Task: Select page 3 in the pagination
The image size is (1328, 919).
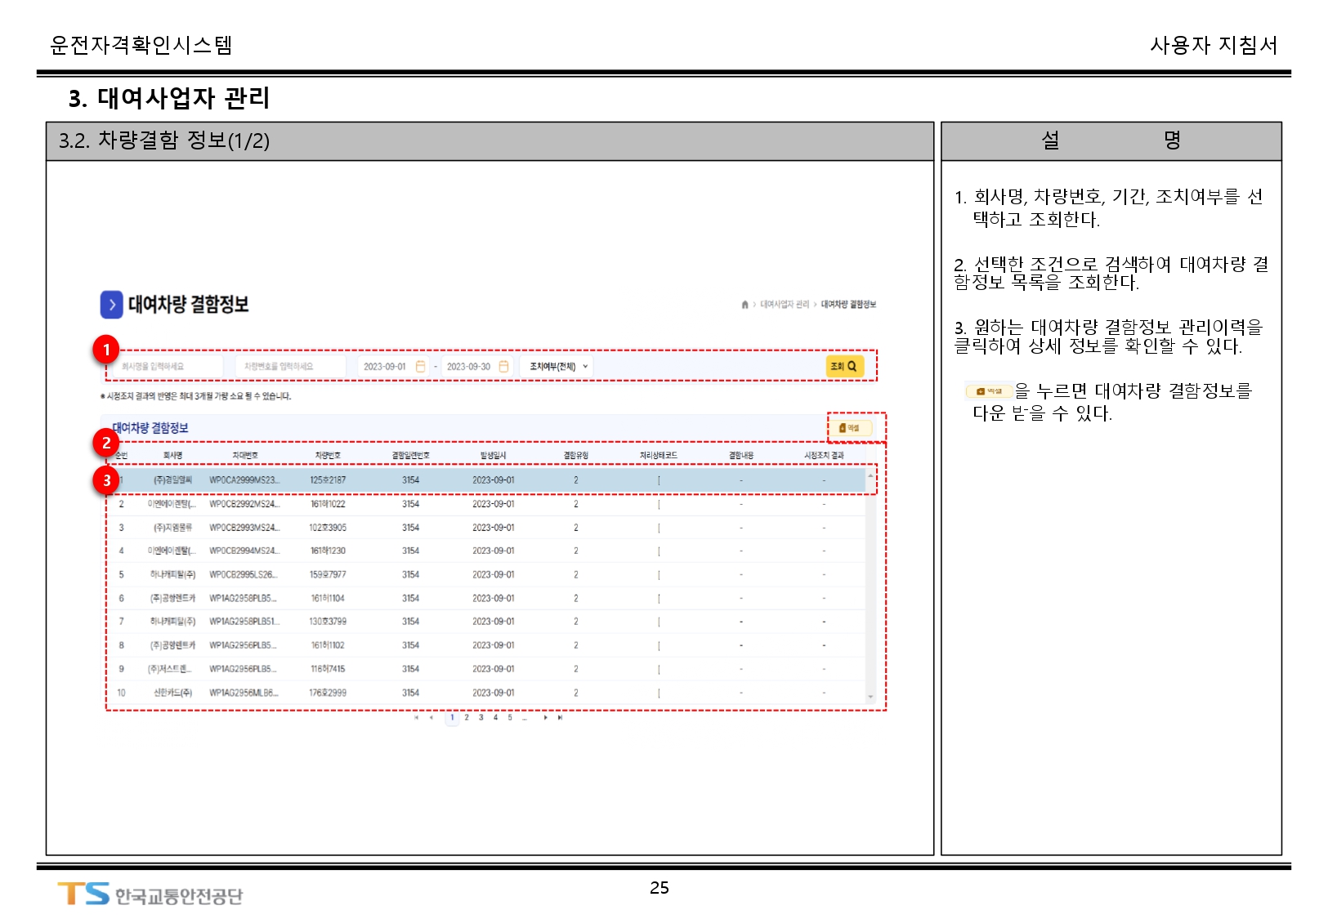Action: tap(481, 718)
